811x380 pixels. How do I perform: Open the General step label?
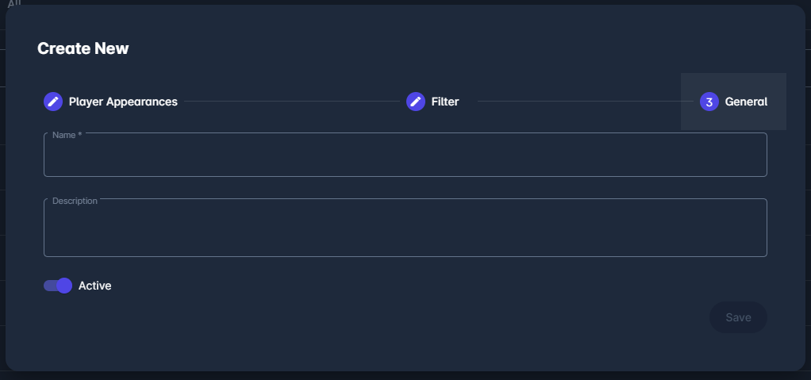(746, 102)
